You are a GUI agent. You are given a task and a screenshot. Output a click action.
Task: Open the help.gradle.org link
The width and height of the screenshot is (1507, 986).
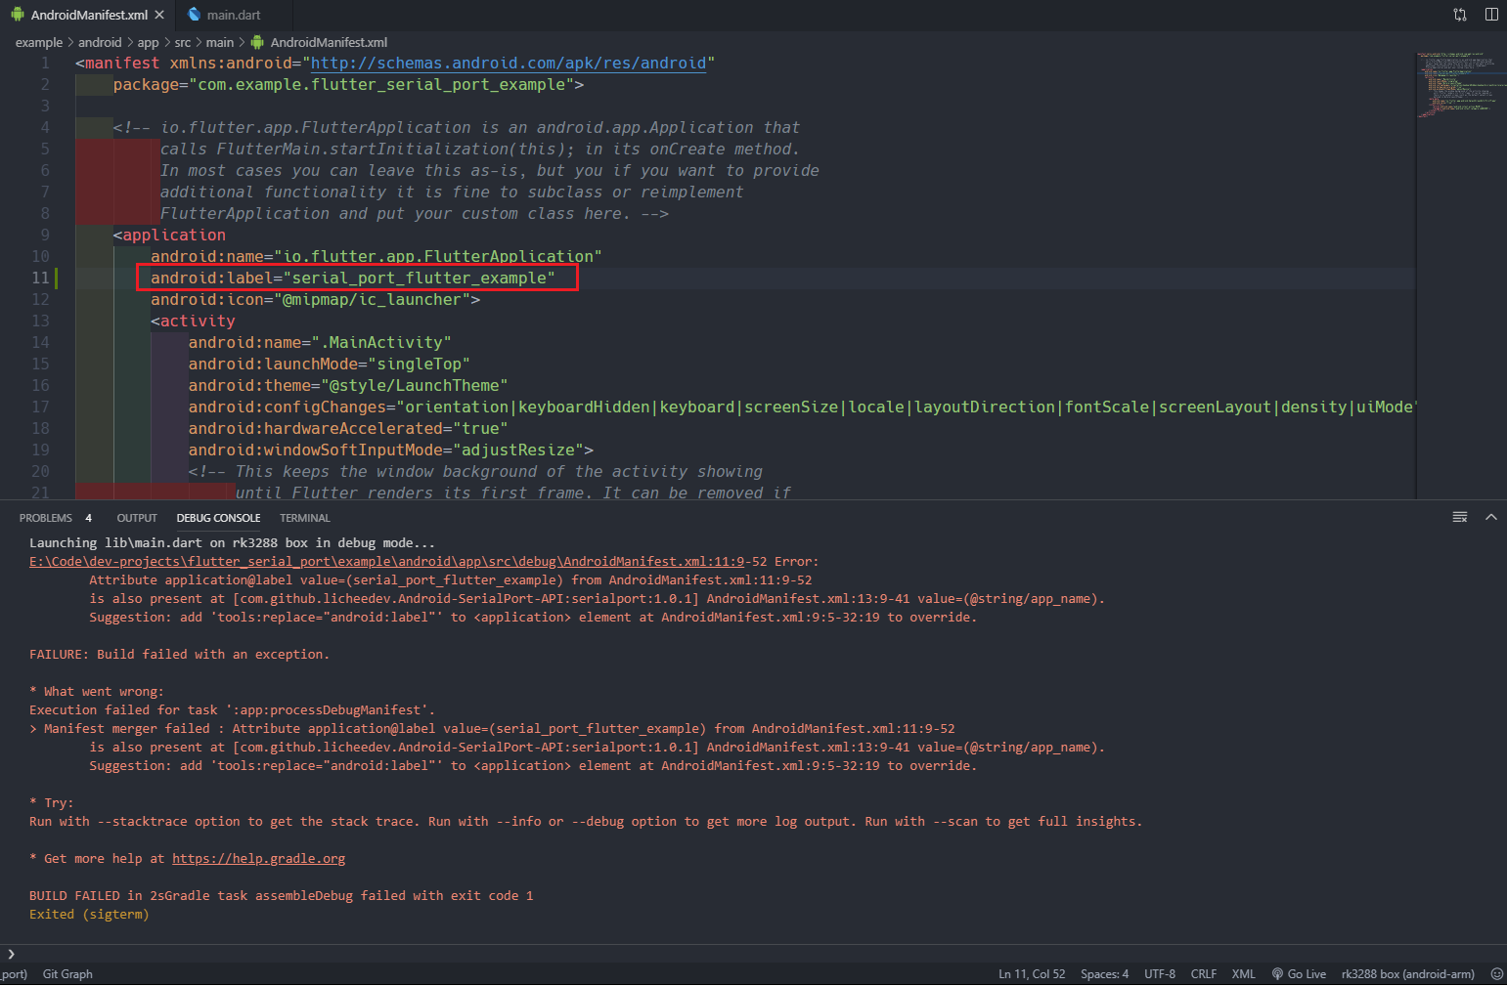click(x=258, y=859)
